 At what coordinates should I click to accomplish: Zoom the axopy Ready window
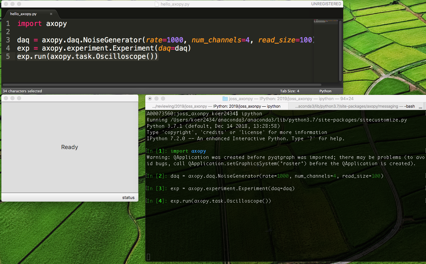click(19, 98)
